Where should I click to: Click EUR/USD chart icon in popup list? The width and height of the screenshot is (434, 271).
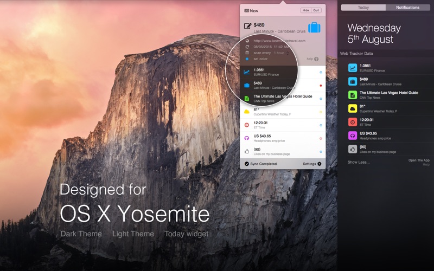[x=247, y=72]
